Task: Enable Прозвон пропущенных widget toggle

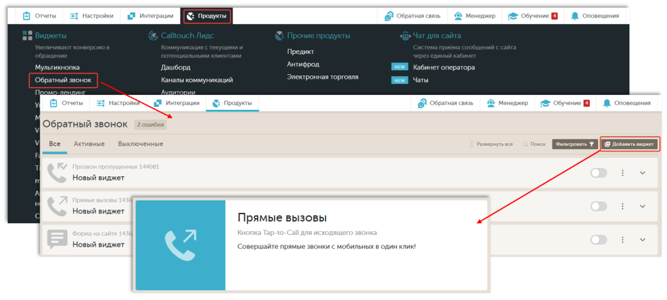Action: (x=599, y=172)
